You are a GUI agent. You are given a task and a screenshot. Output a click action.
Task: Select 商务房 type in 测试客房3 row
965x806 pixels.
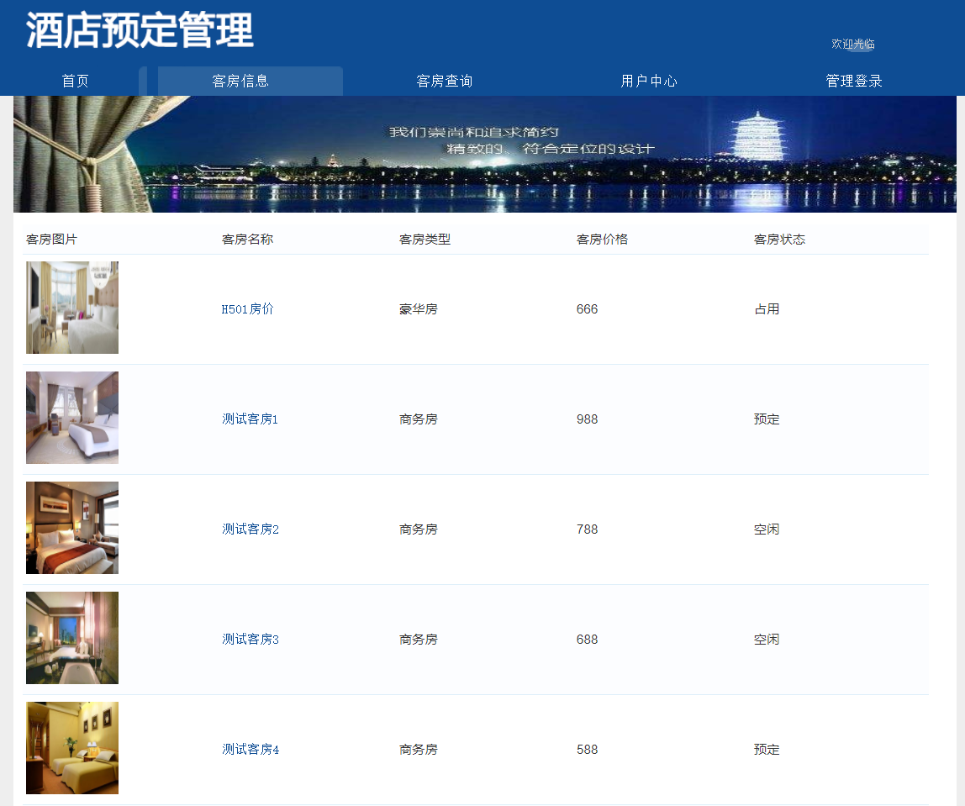pos(418,640)
